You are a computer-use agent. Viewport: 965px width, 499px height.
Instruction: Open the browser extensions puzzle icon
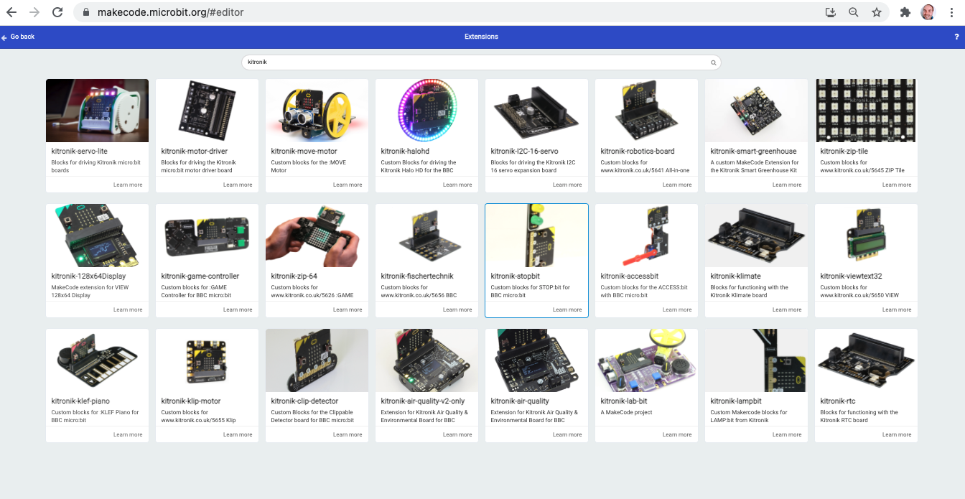point(905,12)
